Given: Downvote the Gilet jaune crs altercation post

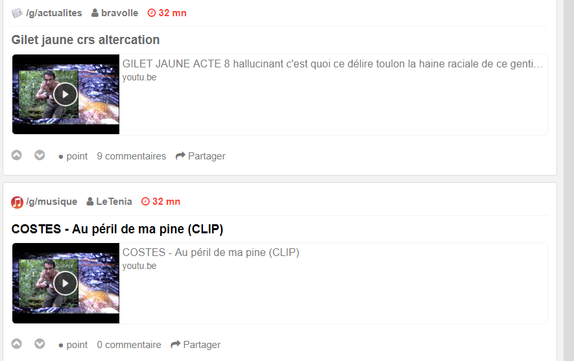Looking at the screenshot, I should (x=40, y=155).
